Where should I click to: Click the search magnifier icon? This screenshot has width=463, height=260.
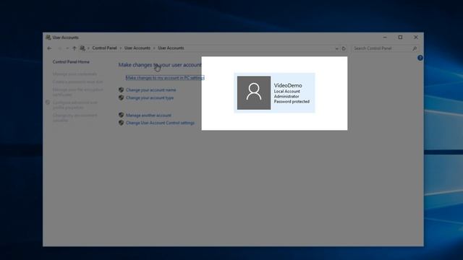click(x=415, y=48)
